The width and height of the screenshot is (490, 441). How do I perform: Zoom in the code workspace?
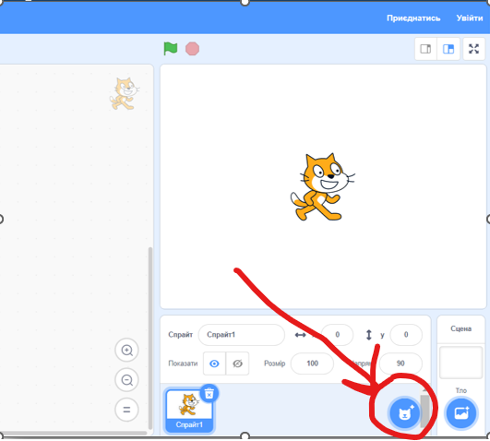(126, 350)
